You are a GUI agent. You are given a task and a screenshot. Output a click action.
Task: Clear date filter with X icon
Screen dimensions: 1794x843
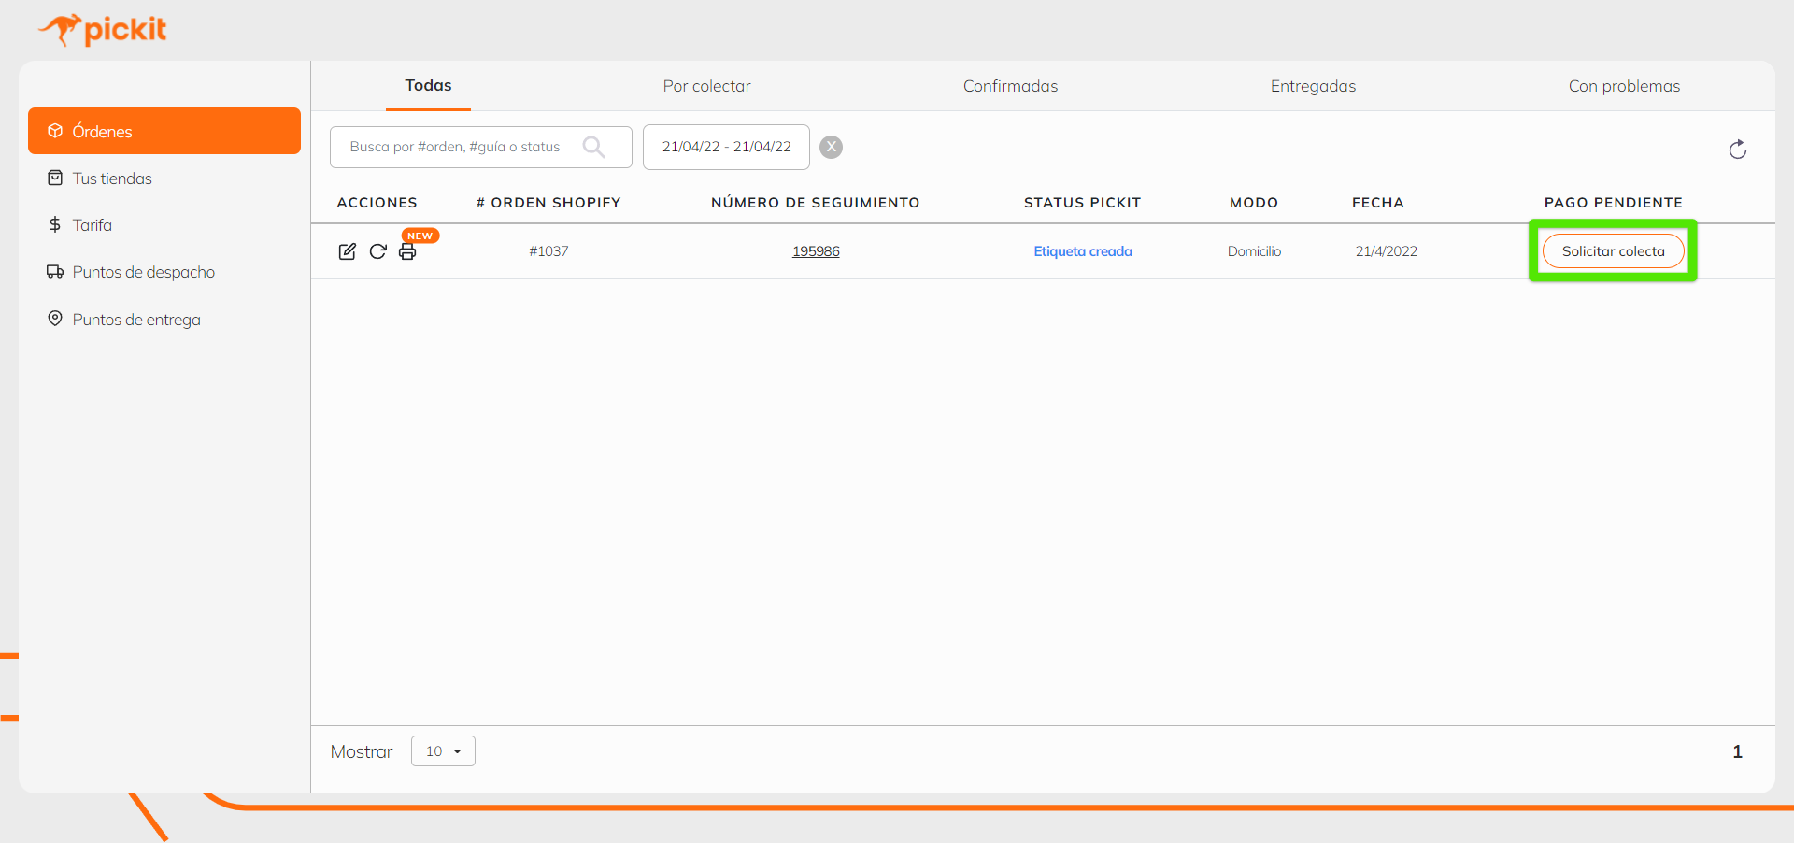831,147
